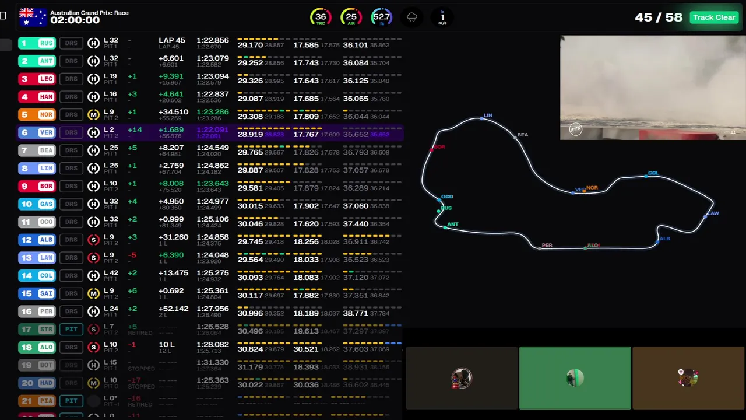Click the medium tyre icon in NOR row
The image size is (746, 420).
point(93,115)
